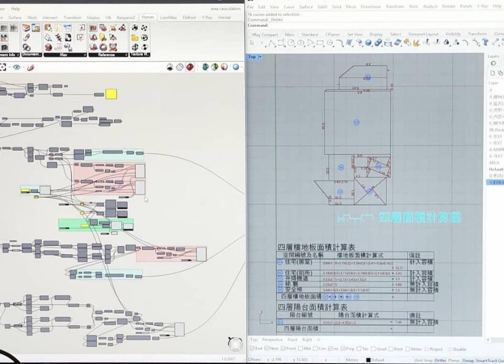504x364 pixels.
Task: Click the CPlane coordinate button in status bar
Action: tap(254, 359)
